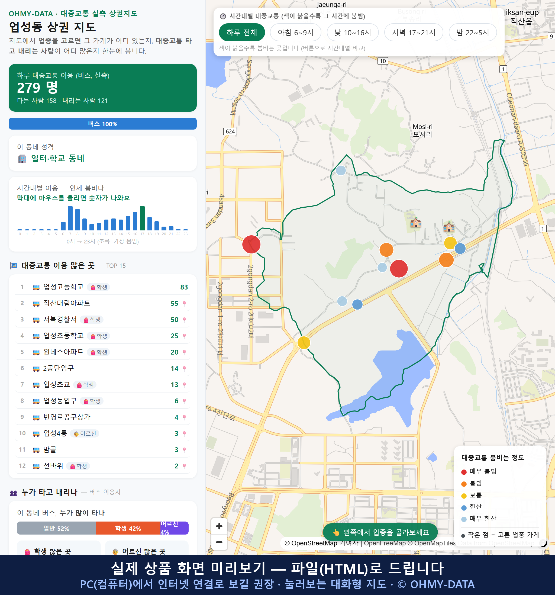Viewport: 555px width, 595px height.
Task: Click the 일터·학교 동네 character card
Action: click(x=103, y=153)
